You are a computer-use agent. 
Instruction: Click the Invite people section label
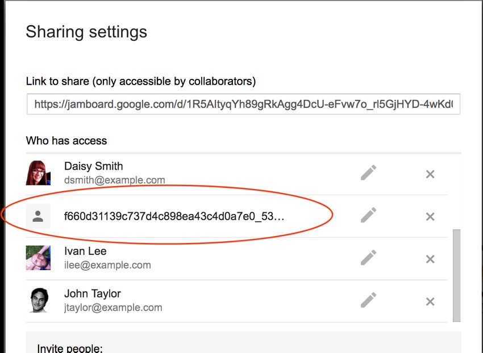[70, 348]
